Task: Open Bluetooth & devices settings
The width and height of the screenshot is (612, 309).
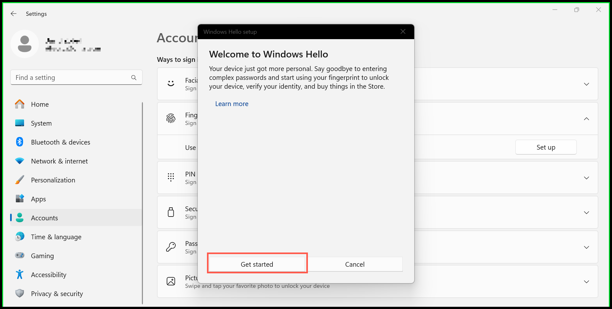Action: click(76, 142)
